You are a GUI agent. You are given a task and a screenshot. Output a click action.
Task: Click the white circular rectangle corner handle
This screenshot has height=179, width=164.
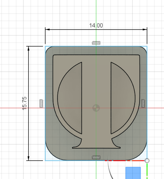pyautogui.click(x=147, y=160)
